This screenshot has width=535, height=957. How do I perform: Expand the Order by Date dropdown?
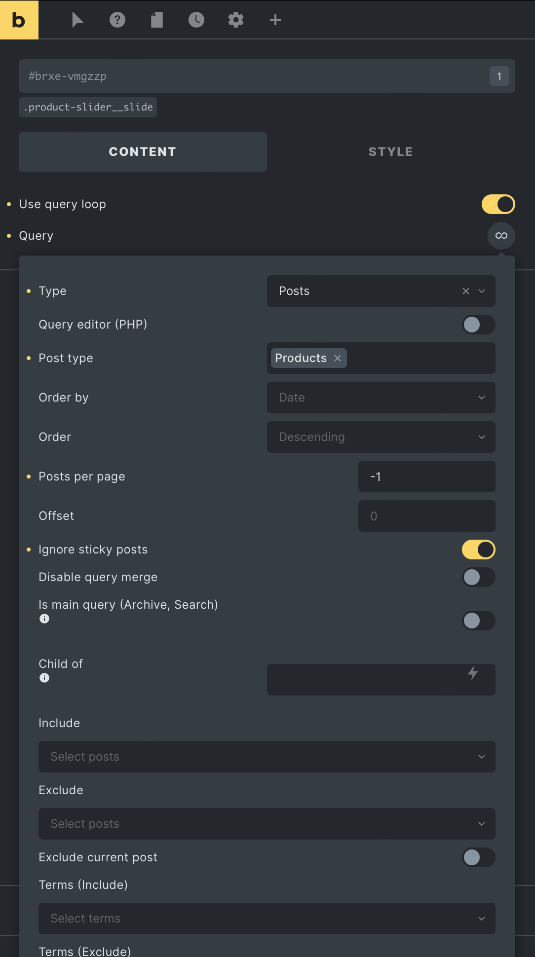click(381, 398)
